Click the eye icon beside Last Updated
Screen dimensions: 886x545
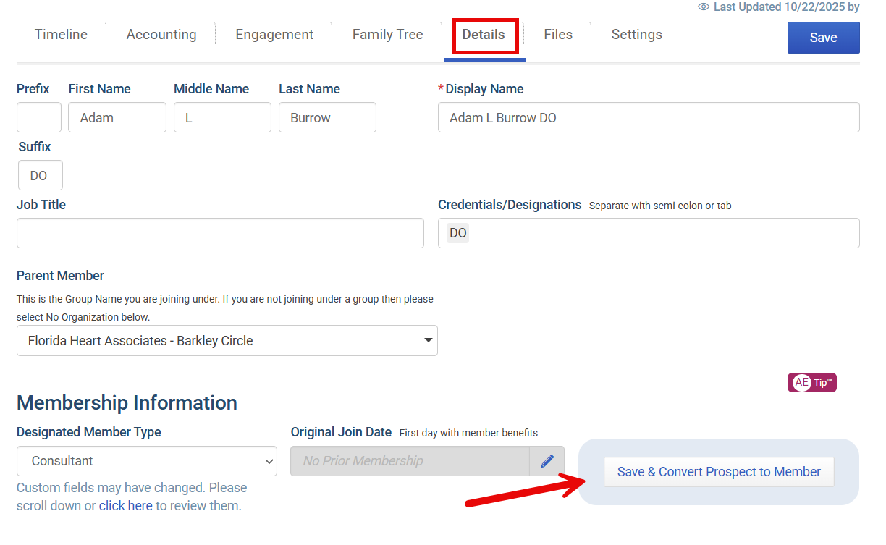pos(703,7)
